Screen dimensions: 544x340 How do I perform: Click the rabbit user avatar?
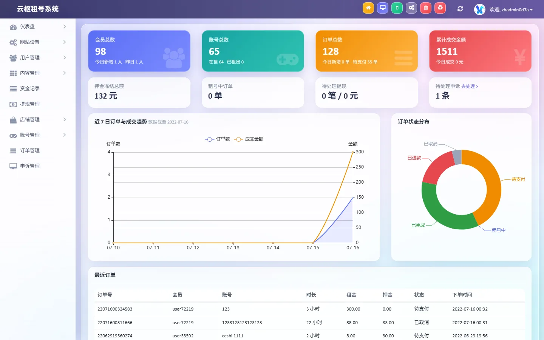[480, 9]
